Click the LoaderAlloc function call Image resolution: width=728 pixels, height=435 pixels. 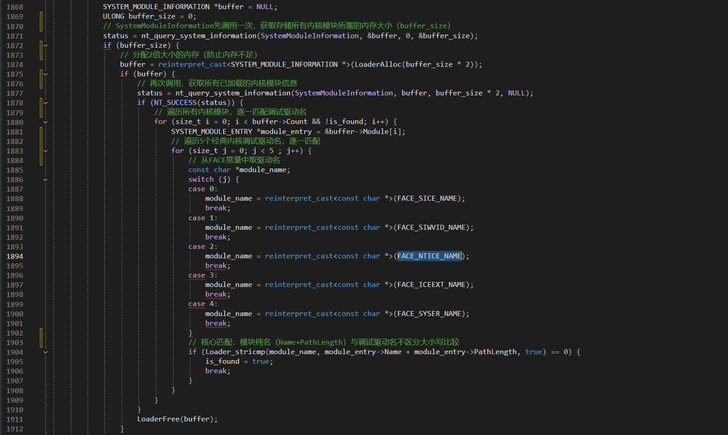click(x=378, y=64)
